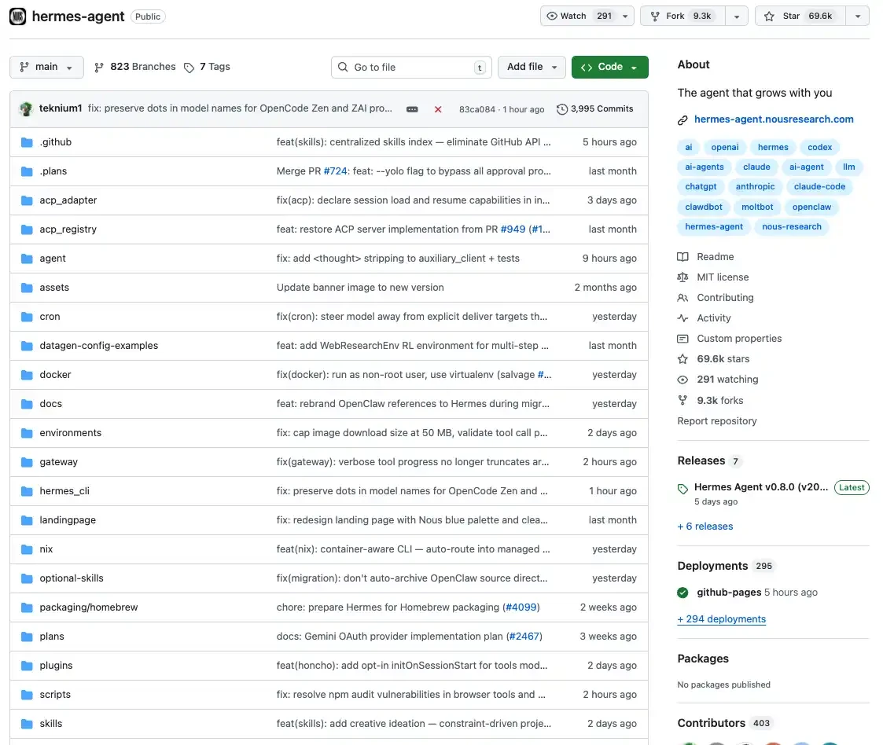Open PR #4099 link in packaging/homebrew row
This screenshot has height=745, width=883.
(x=521, y=607)
